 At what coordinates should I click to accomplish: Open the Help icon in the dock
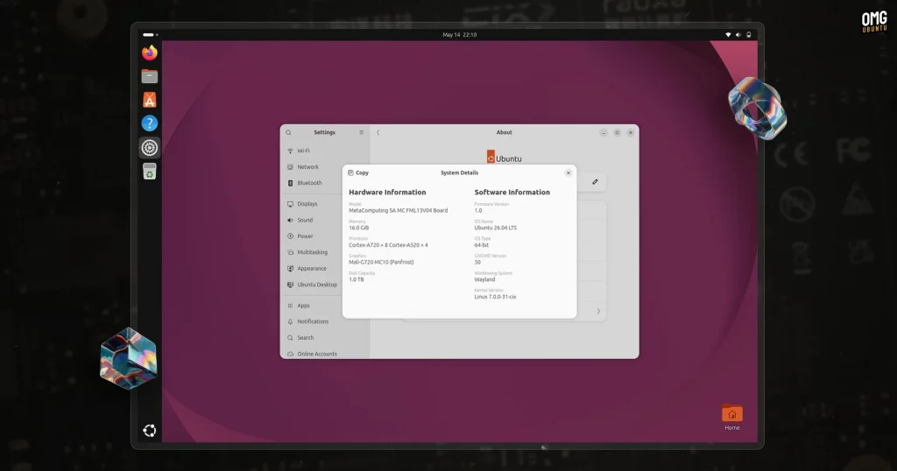click(x=149, y=123)
